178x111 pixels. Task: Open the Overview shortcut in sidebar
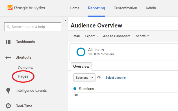pos(25,68)
